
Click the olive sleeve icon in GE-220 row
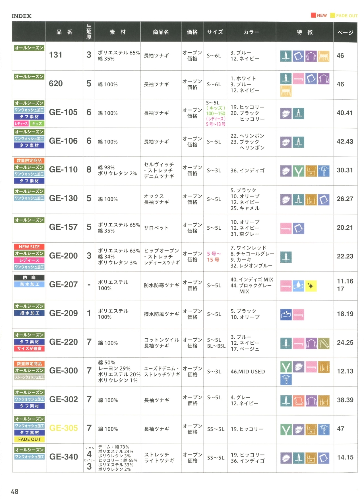324,343
